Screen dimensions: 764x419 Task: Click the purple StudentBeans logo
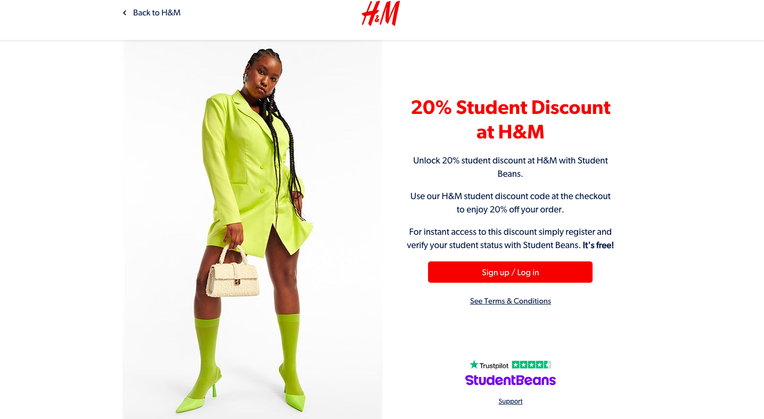pyautogui.click(x=510, y=380)
